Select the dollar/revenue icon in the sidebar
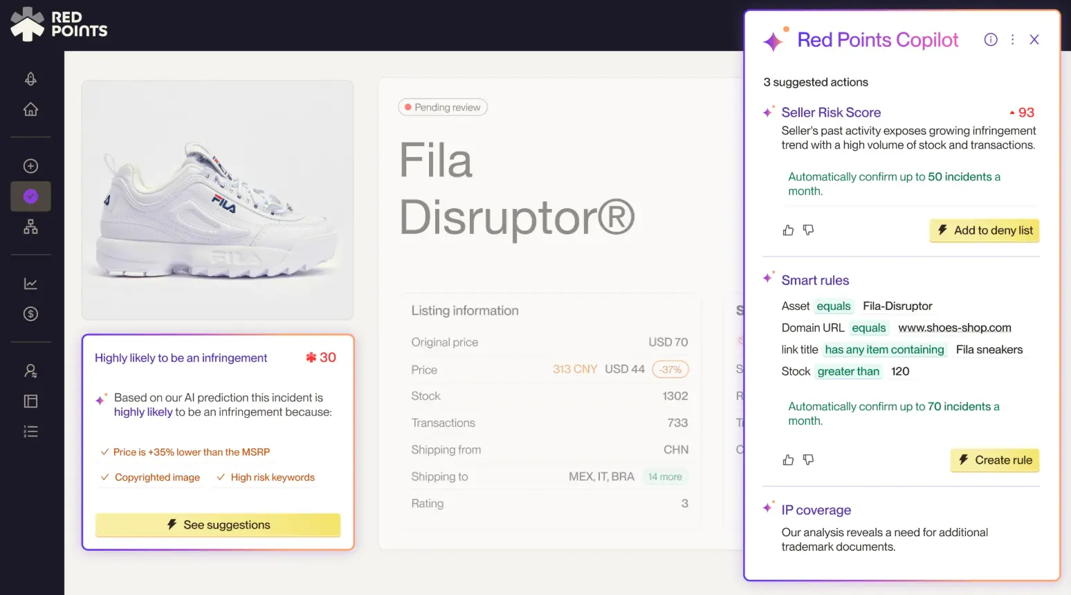This screenshot has width=1071, height=595. [x=30, y=314]
